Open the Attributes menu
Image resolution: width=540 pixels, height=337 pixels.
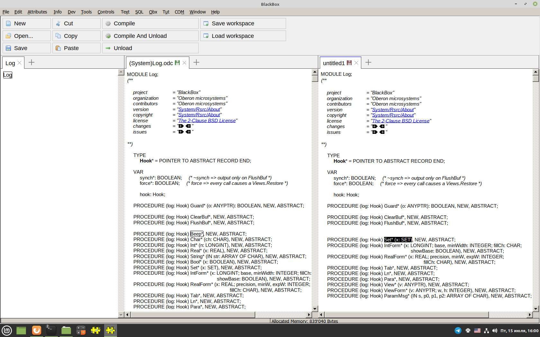tap(37, 12)
